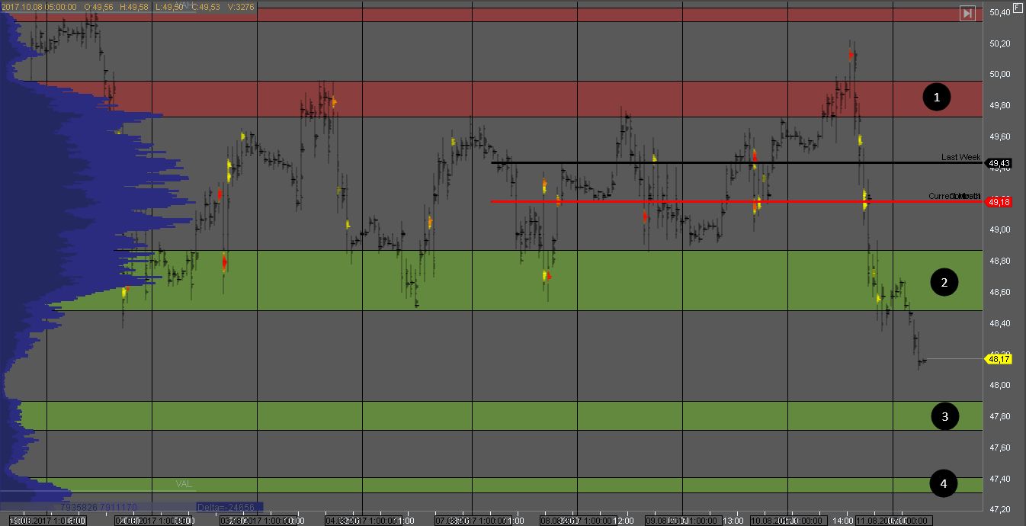Click the red arrow marker at the 50,10 price peak
This screenshot has height=526, width=1026.
click(x=850, y=55)
